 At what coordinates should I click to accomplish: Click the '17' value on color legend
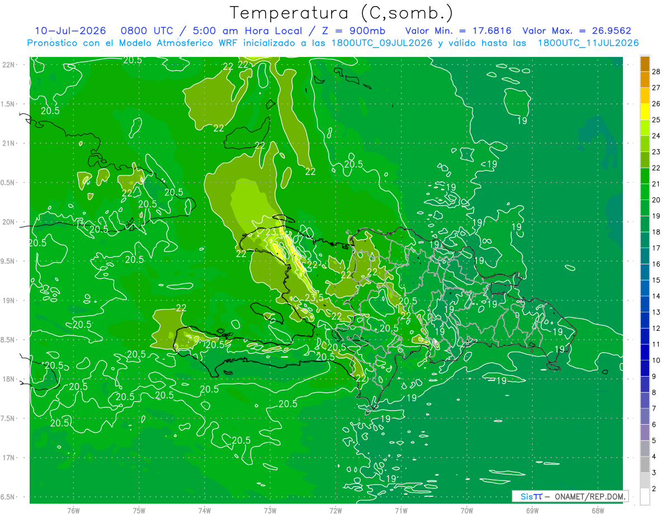(657, 248)
